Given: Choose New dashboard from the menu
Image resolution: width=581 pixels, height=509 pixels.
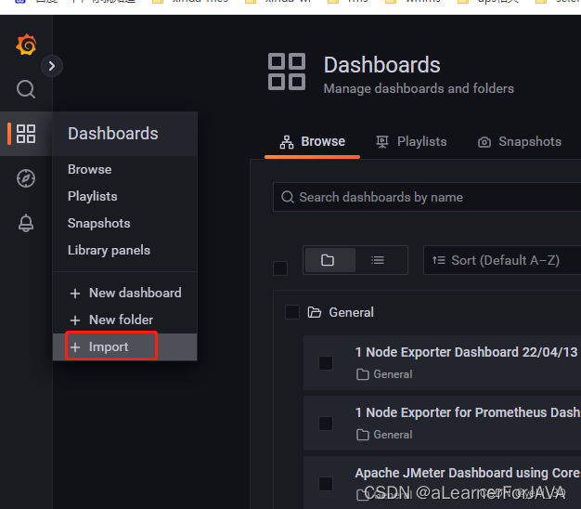Looking at the screenshot, I should (x=125, y=293).
